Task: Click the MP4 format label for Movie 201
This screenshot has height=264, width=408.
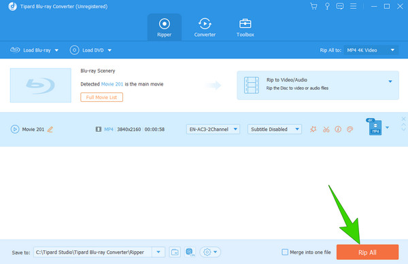Action: [109, 129]
